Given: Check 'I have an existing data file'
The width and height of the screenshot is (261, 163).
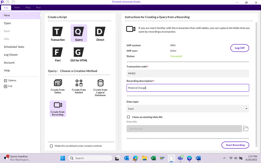Looking at the screenshot, I should (128, 117).
